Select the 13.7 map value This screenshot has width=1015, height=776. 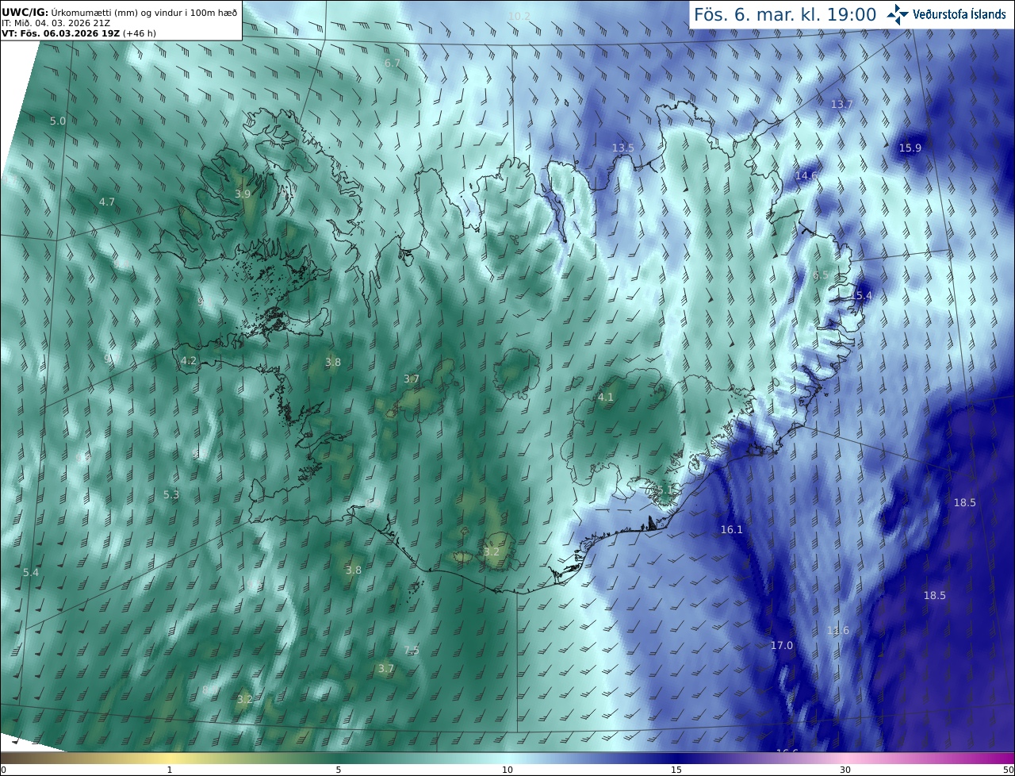841,105
